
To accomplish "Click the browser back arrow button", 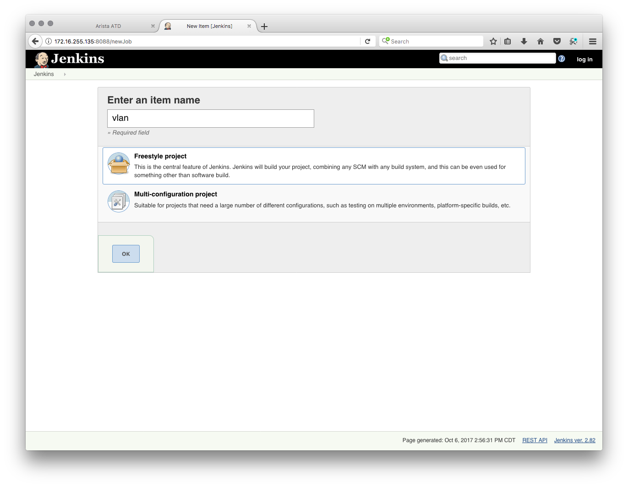I will point(35,41).
